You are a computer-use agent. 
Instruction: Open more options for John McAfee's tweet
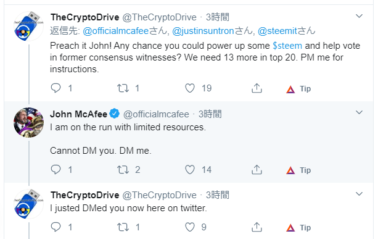click(x=360, y=112)
